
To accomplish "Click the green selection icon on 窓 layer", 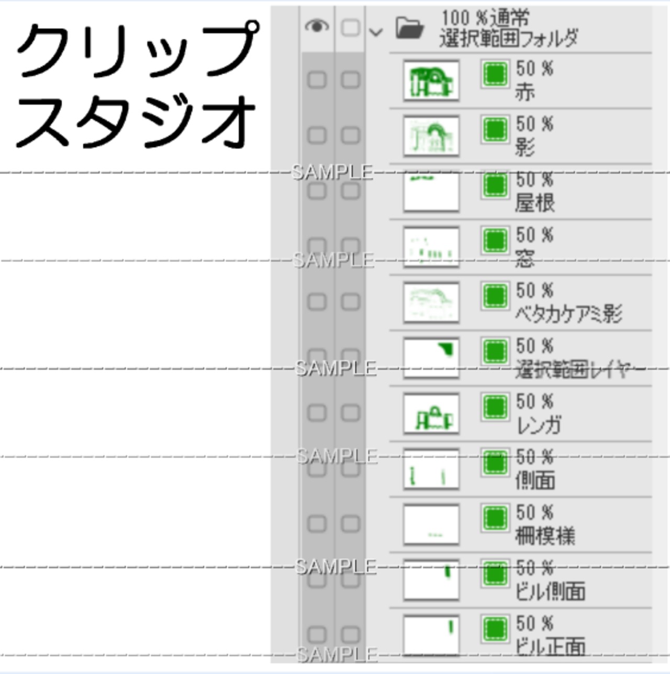I will (495, 240).
